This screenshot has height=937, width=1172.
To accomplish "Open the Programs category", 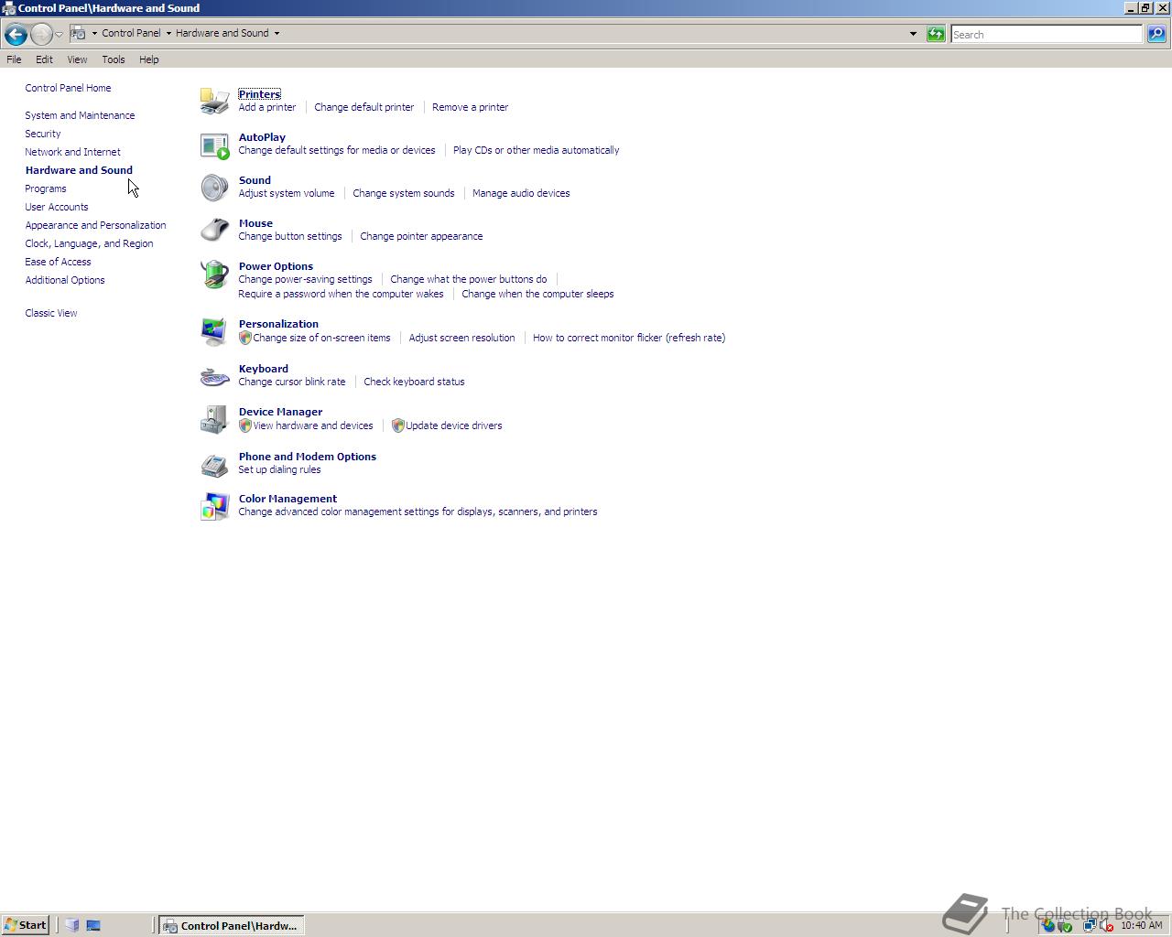I will [46, 188].
